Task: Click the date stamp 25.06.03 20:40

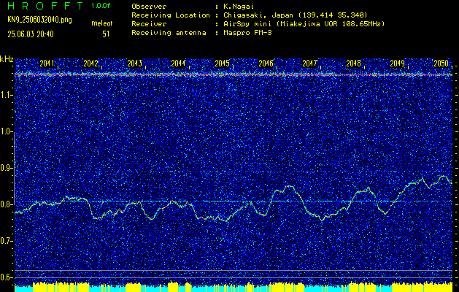Action: point(31,34)
